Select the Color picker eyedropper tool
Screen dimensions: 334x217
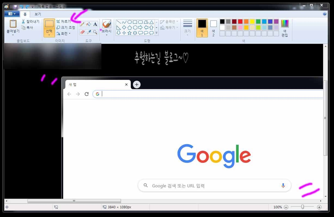pos(89,32)
